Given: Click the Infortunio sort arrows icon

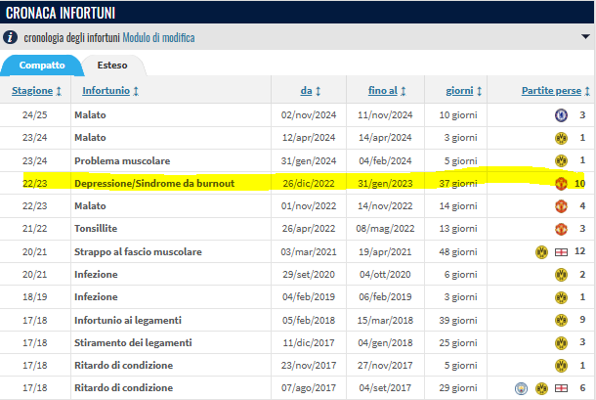Looking at the screenshot, I should pyautogui.click(x=136, y=91).
